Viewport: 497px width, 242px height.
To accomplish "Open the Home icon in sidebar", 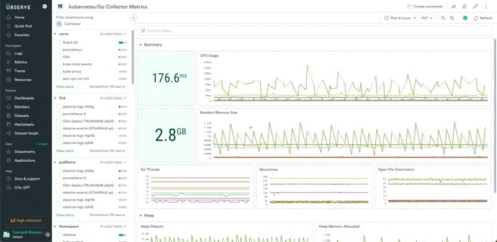I will coord(8,17).
